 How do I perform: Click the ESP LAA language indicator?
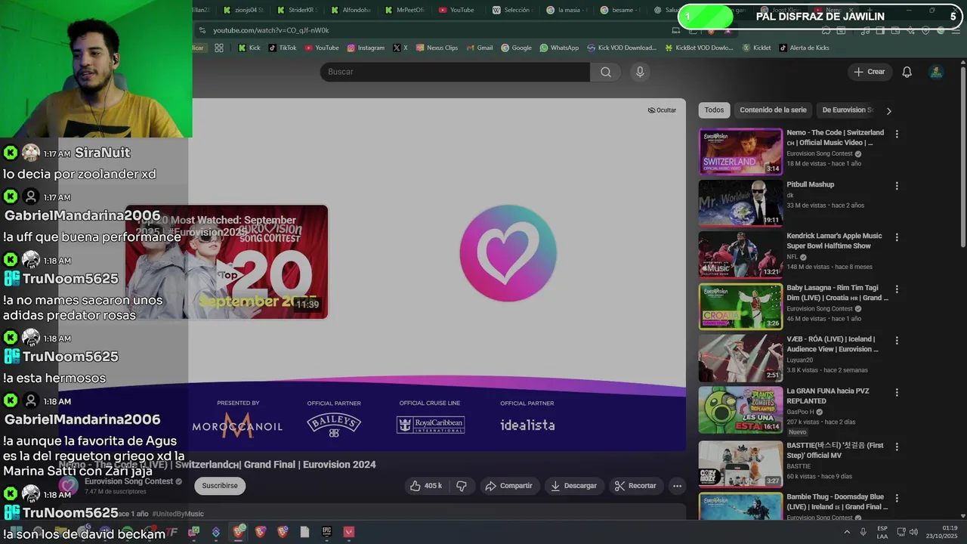[882, 532]
